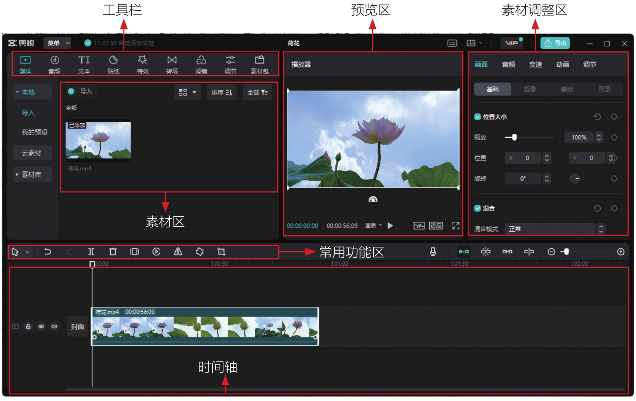Open the view mode grid dropdown
The height and width of the screenshot is (401, 636).
(187, 93)
